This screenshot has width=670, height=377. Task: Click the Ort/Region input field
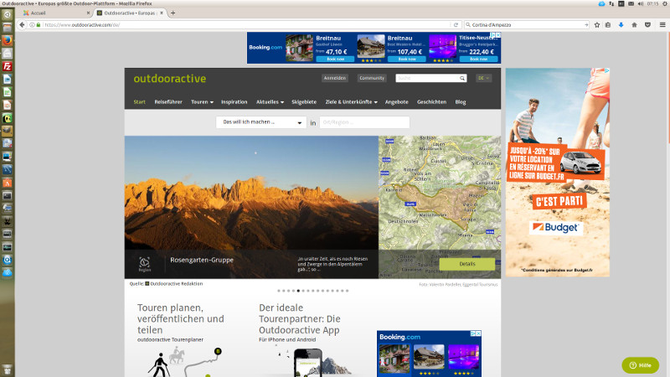coord(364,122)
